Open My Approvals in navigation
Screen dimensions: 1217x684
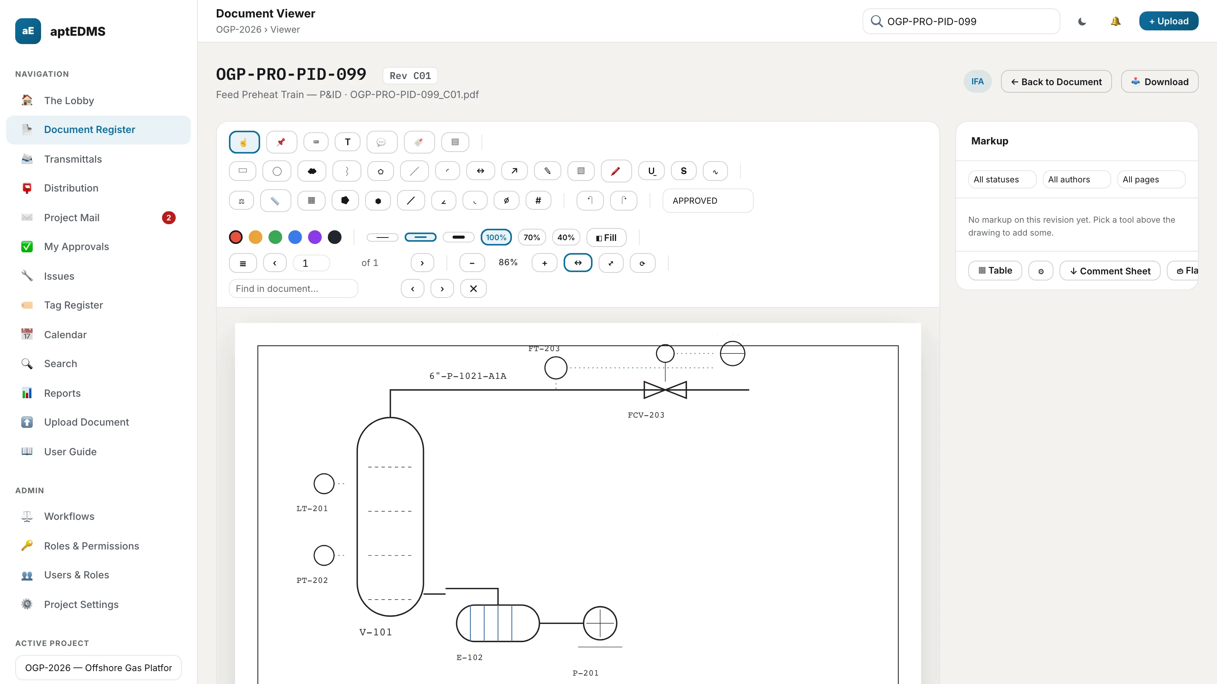coord(98,246)
